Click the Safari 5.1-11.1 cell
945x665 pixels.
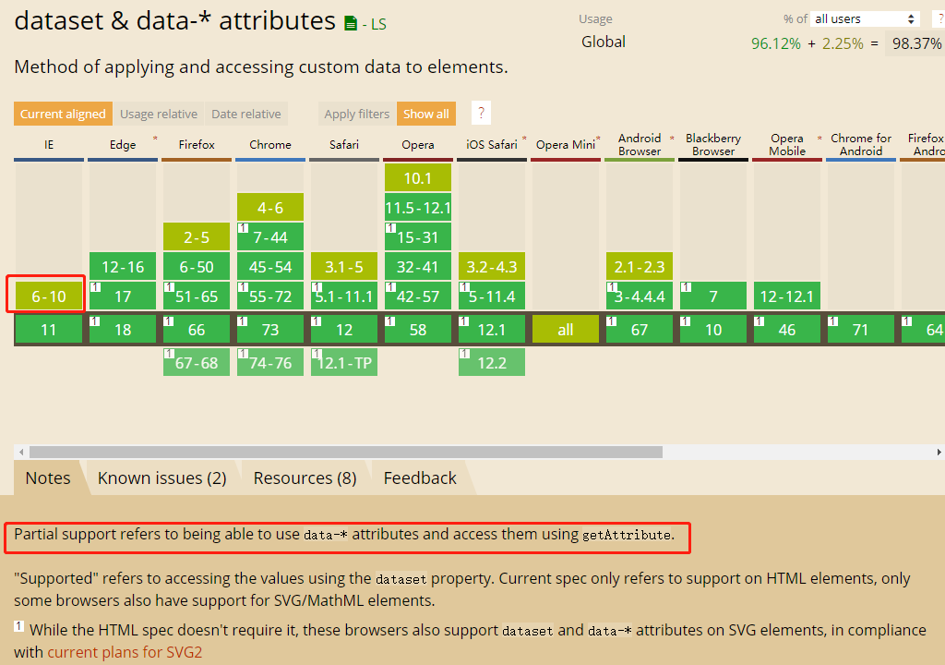click(x=344, y=296)
